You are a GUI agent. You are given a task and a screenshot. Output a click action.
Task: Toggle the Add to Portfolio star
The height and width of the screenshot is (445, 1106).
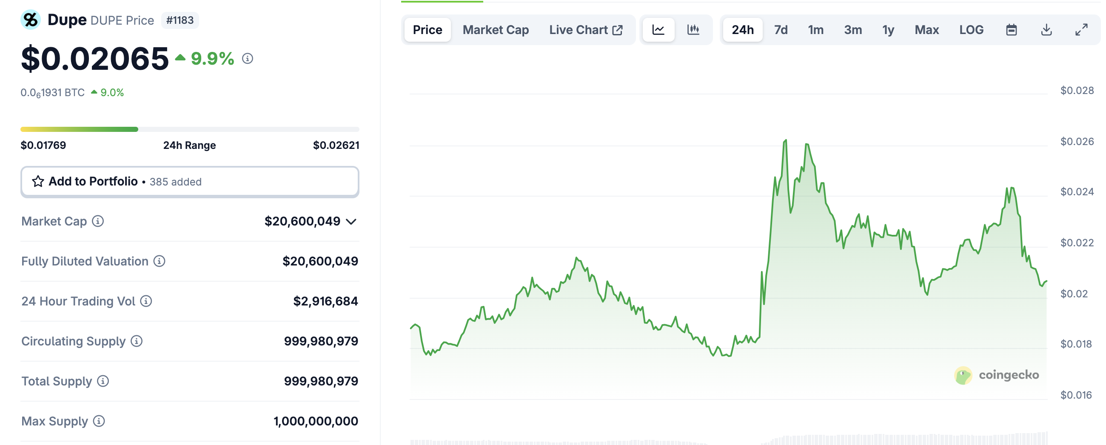38,181
